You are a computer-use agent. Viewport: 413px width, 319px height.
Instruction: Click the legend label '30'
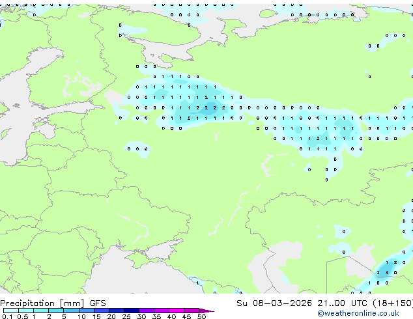[x=141, y=316]
